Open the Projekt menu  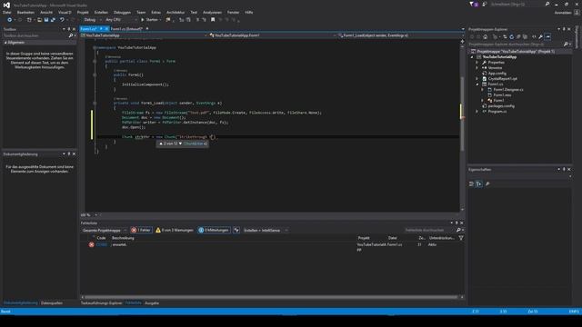pyautogui.click(x=83, y=12)
